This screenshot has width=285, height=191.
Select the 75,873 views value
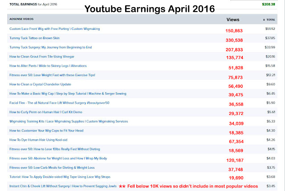tap(236, 77)
